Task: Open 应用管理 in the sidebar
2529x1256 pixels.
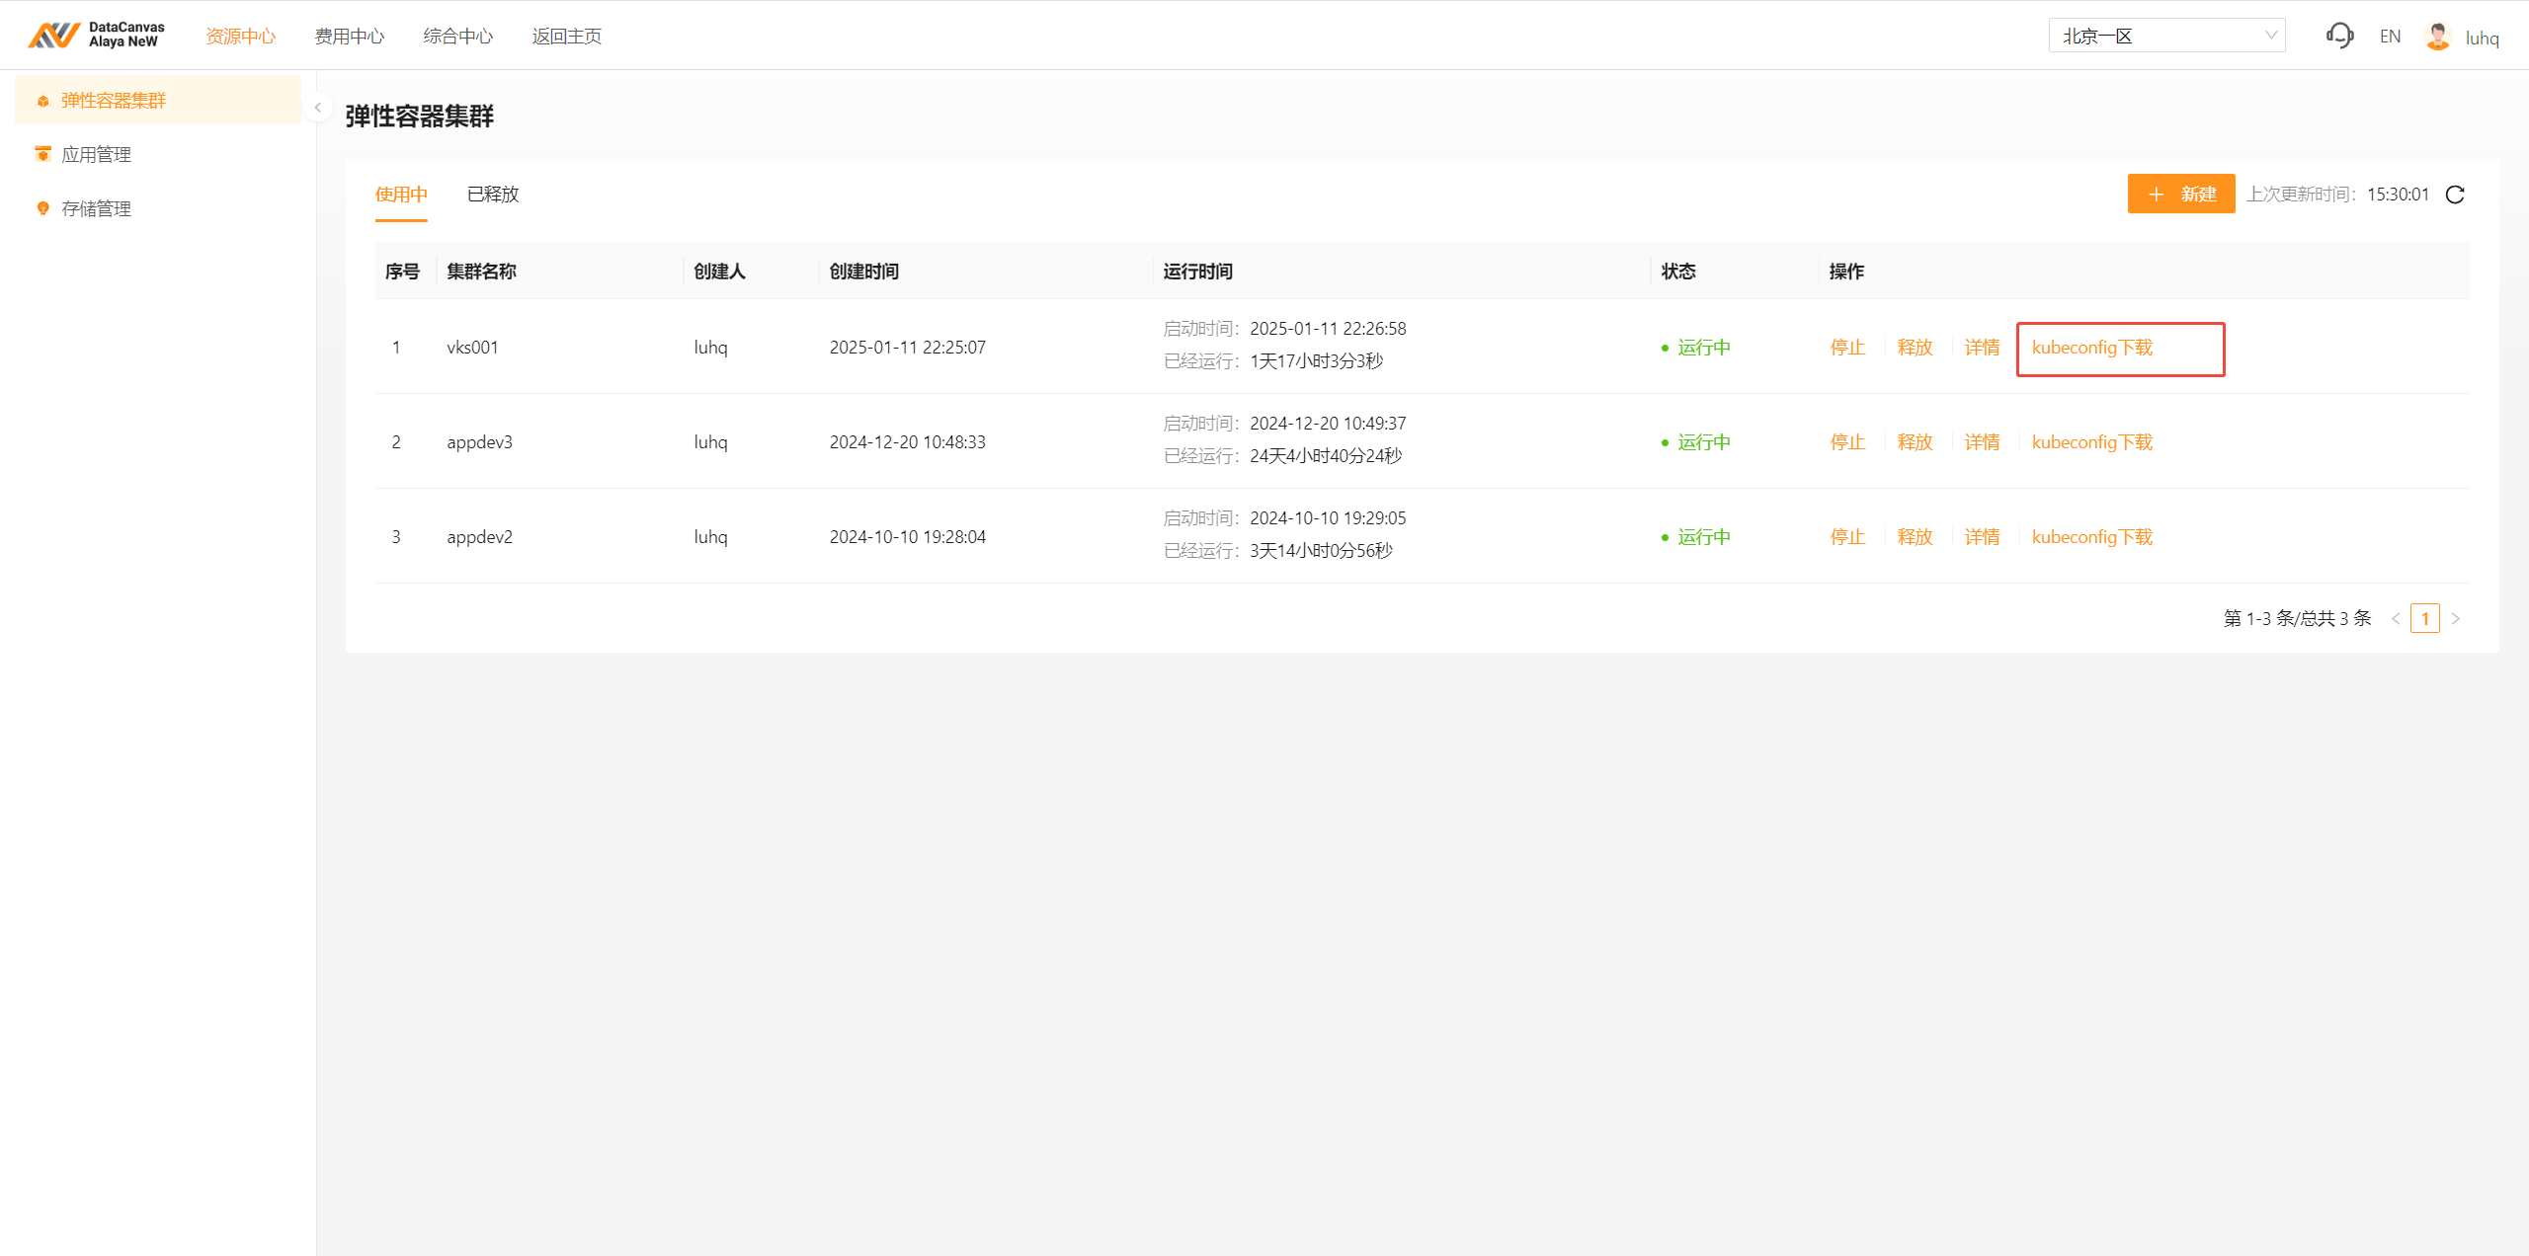Action: (97, 155)
